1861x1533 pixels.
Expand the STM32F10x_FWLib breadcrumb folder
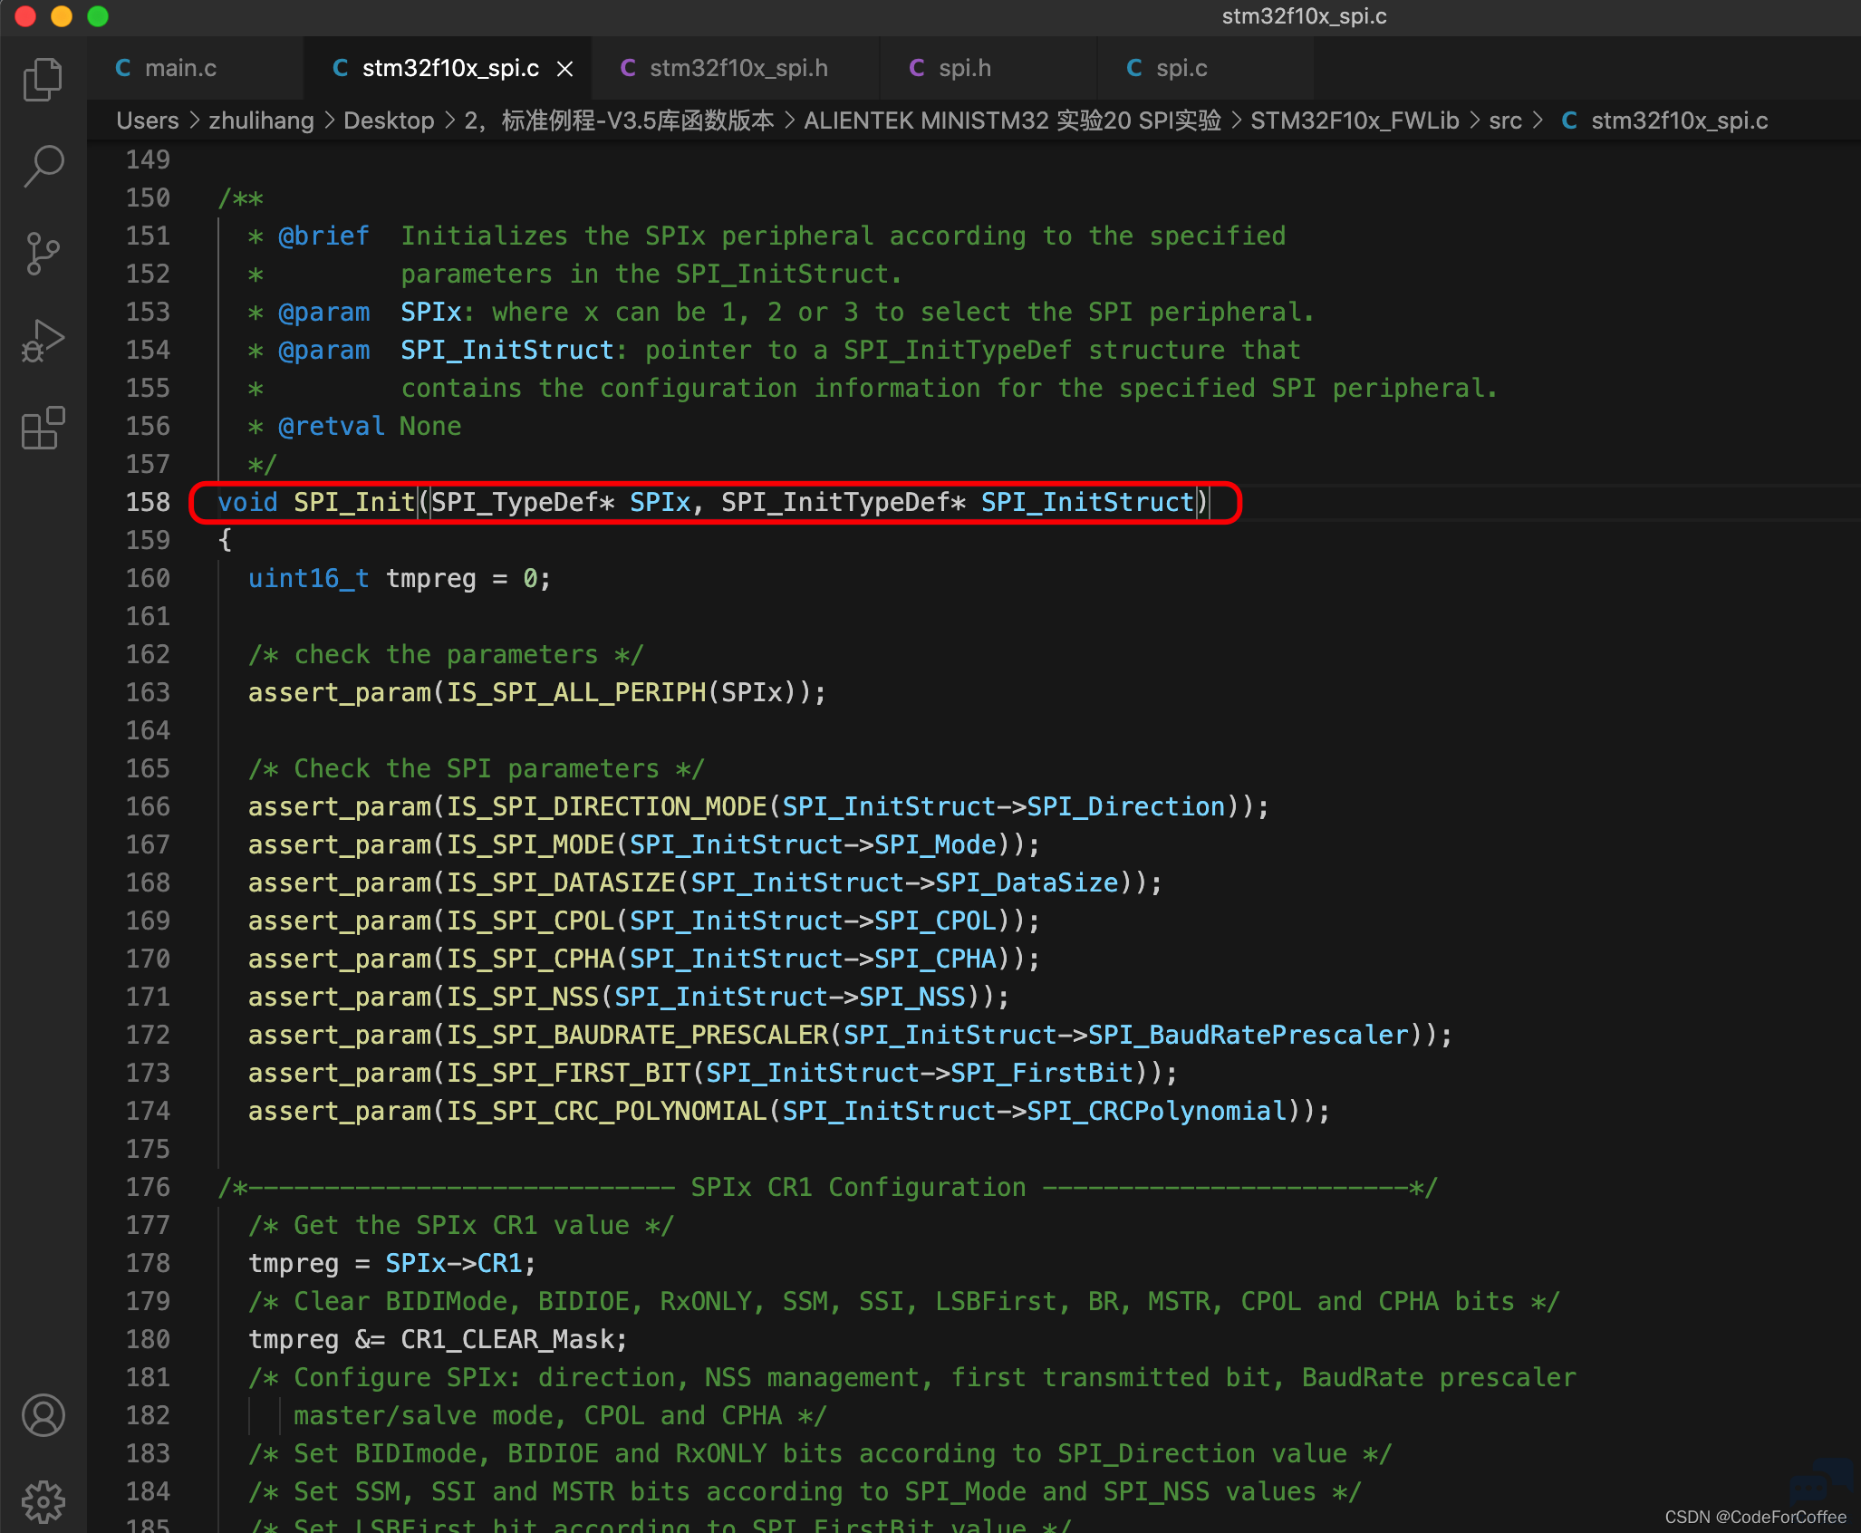point(1355,121)
